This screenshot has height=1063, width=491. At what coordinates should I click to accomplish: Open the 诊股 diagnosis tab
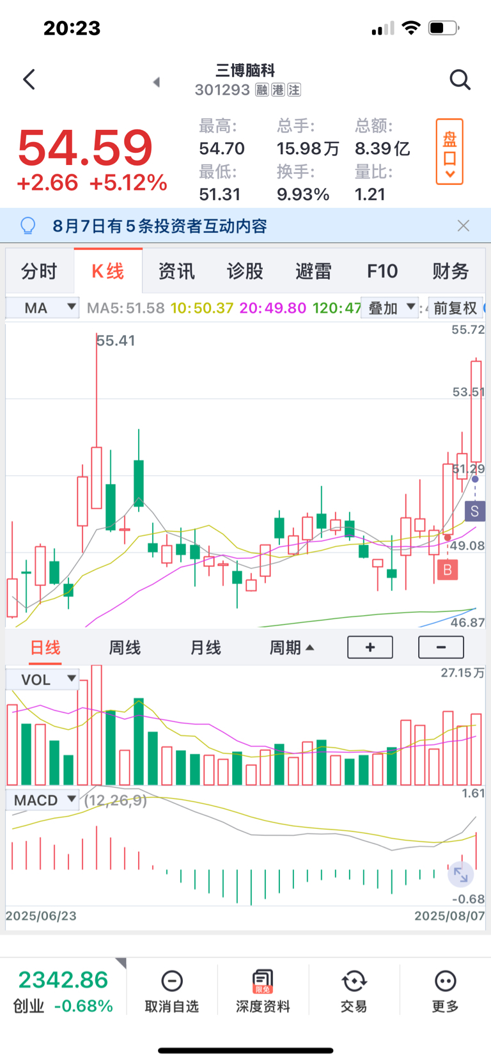pos(245,271)
